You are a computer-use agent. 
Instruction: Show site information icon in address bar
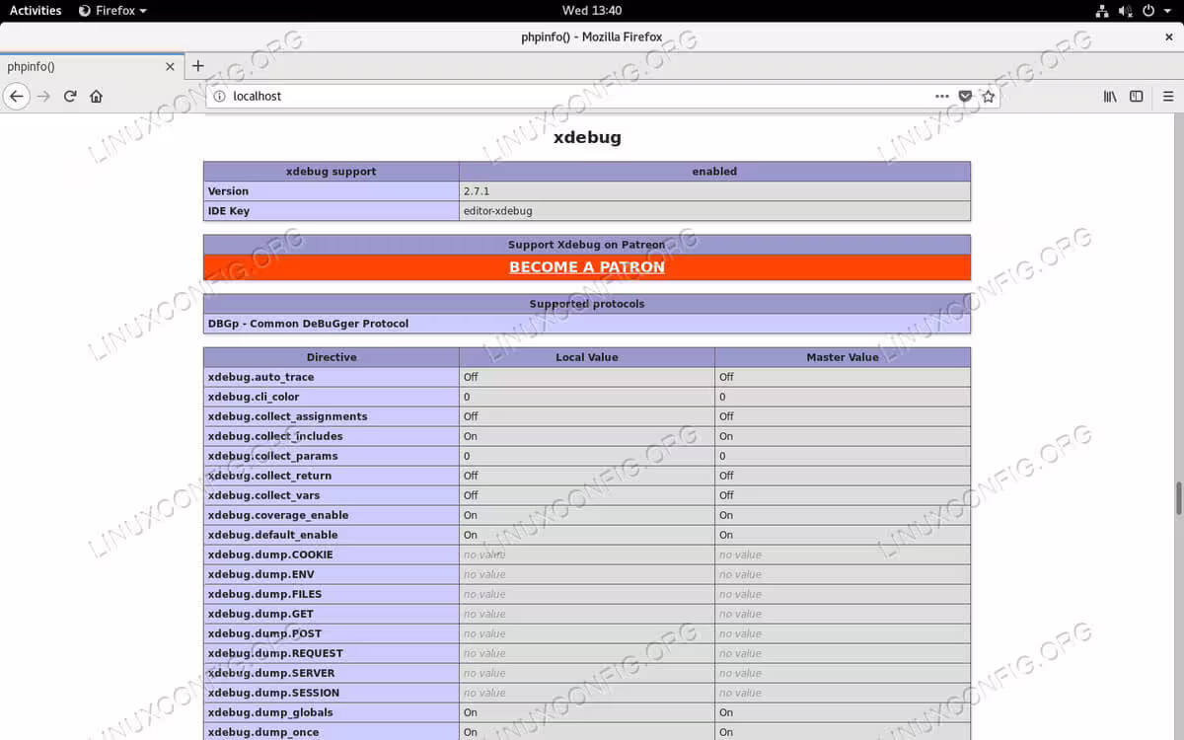[x=219, y=97]
